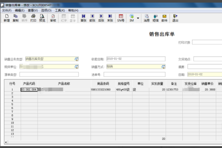Click the 交货地点 input field
This screenshot has height=148, width=222.
208,59
